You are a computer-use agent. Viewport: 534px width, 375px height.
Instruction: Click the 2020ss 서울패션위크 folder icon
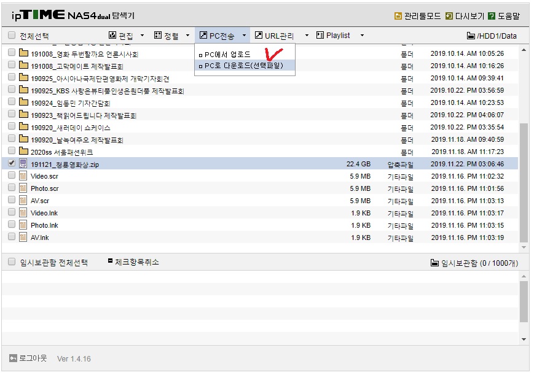coord(23,151)
